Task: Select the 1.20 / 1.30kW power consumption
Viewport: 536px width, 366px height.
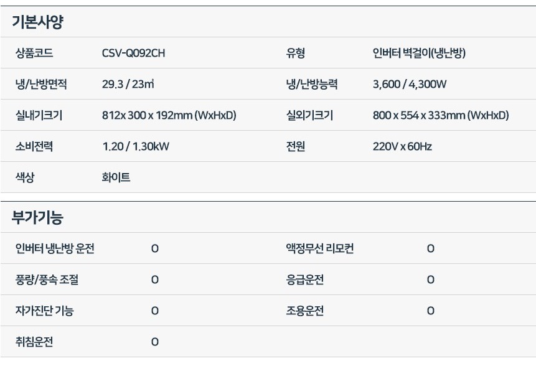Action: [x=136, y=147]
